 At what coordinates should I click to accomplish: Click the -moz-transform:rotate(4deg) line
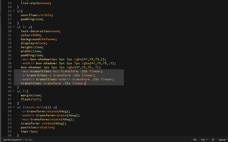pos(47,120)
